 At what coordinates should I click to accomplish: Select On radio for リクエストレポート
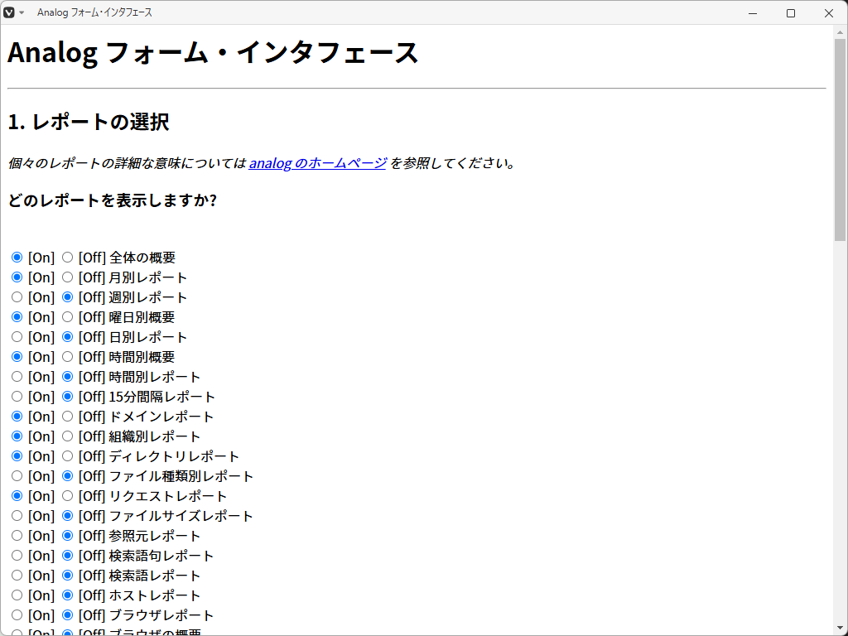coord(17,496)
